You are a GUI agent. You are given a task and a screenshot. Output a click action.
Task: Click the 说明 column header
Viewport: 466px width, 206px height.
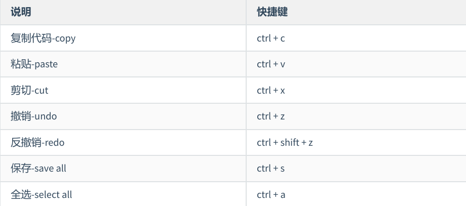21,12
